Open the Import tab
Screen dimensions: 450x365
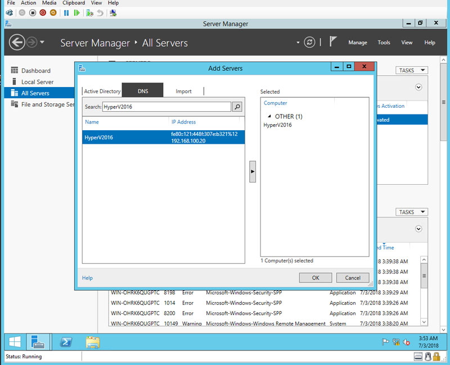183,91
